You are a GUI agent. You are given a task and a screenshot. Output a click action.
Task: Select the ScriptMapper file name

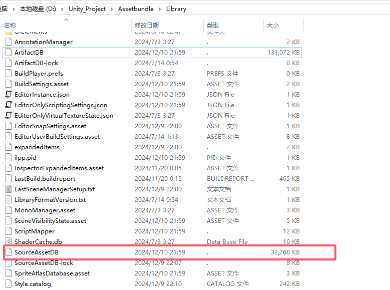(35, 231)
